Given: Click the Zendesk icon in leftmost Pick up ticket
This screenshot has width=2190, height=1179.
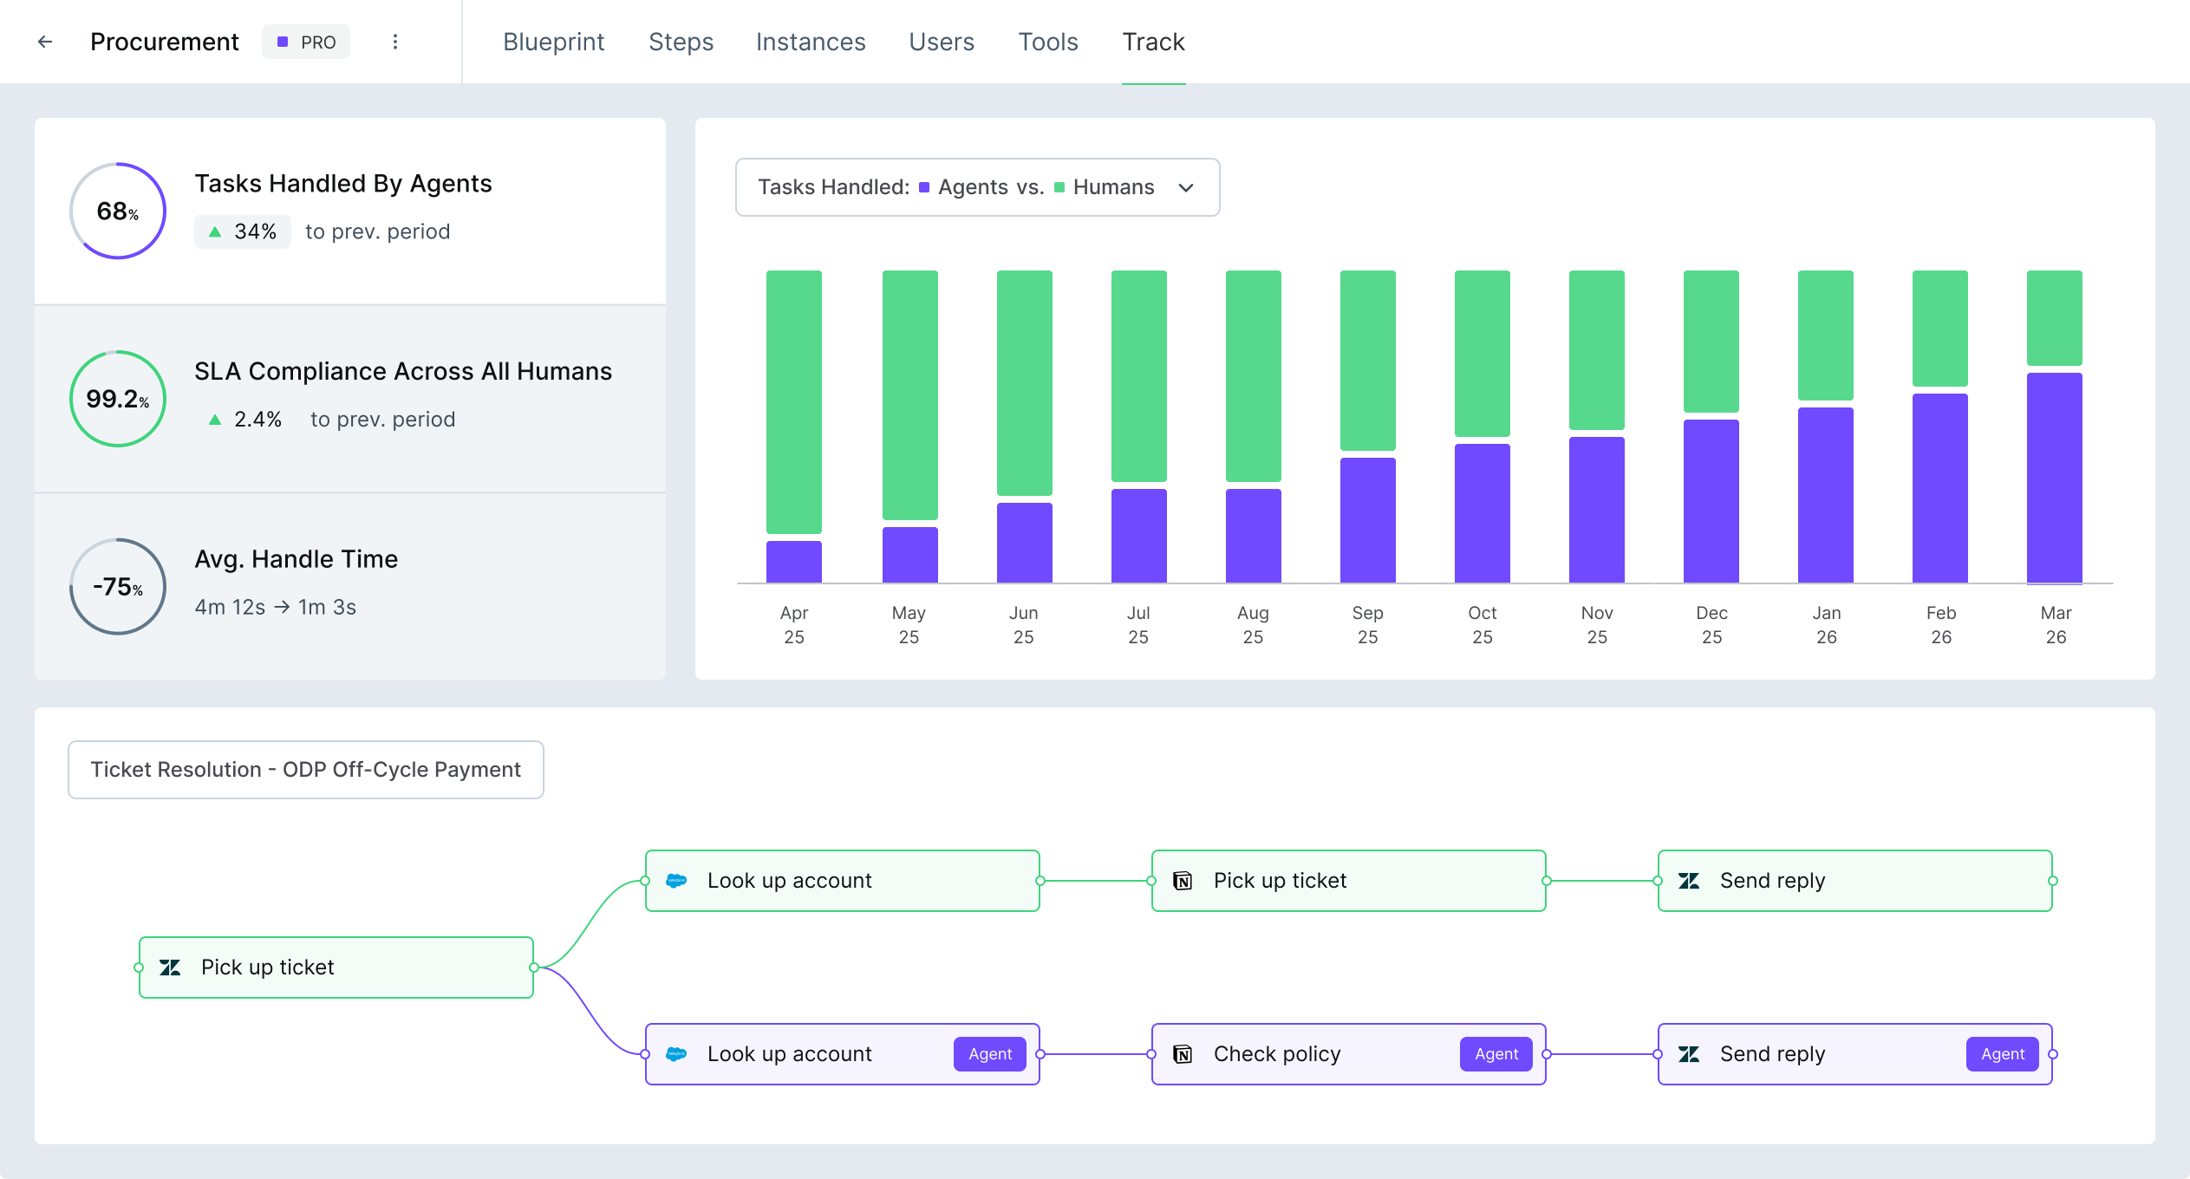Looking at the screenshot, I should tap(170, 967).
